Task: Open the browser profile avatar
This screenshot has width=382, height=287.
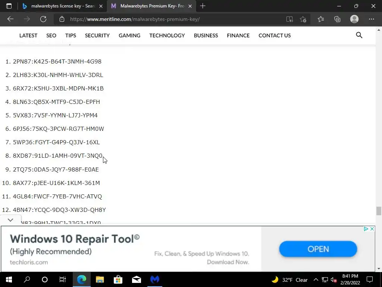Action: pos(354,19)
